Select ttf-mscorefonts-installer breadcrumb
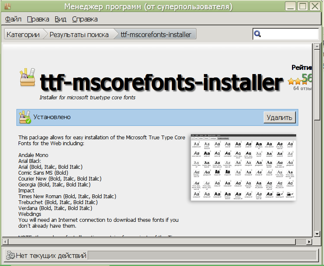This screenshot has width=324, height=266. coord(156,35)
